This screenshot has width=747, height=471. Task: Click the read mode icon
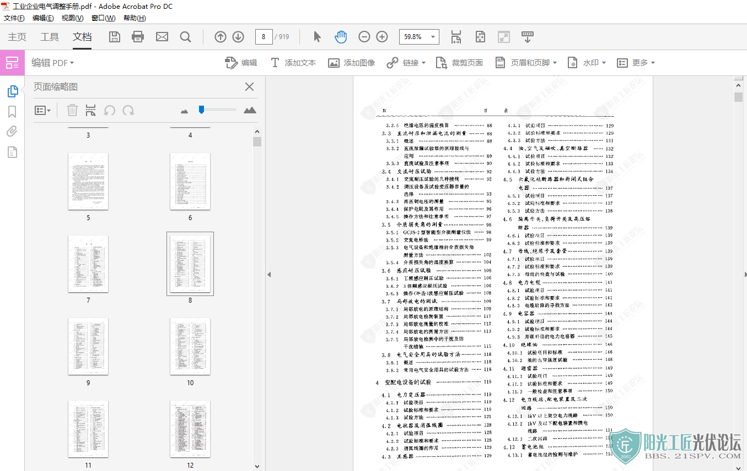click(504, 37)
